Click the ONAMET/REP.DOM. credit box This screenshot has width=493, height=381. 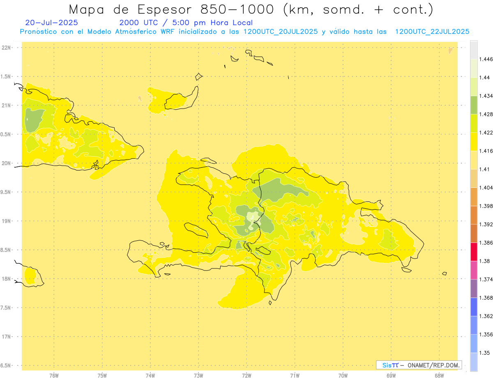pos(419,365)
